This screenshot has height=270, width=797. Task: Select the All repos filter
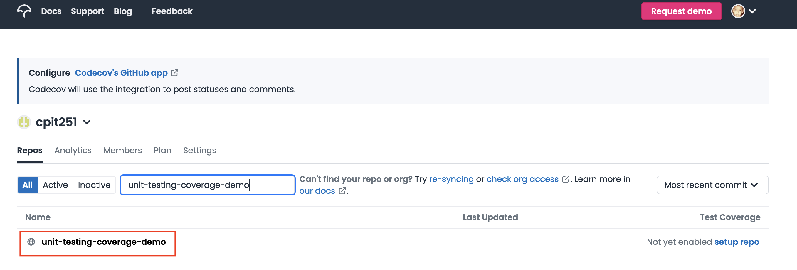tap(28, 185)
